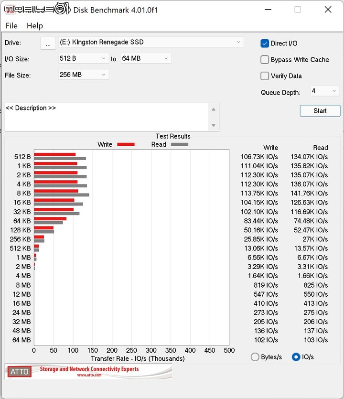The image size is (344, 399).
Task: Click the gray Read legend swatch
Action: 180,144
